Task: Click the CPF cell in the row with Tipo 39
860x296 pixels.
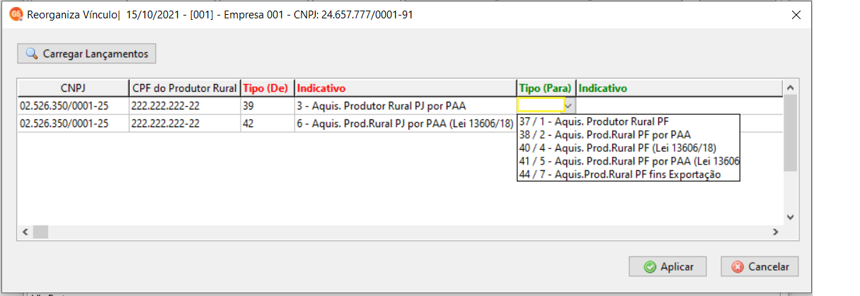Action: 184,106
